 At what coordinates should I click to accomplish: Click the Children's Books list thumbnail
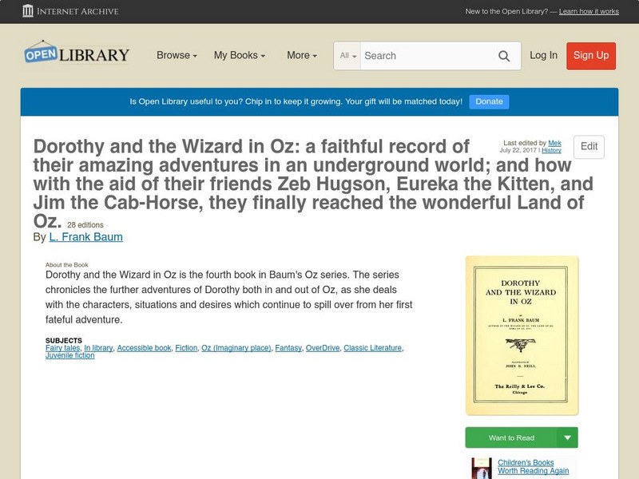tap(482, 469)
